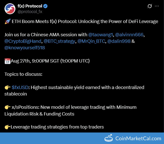This screenshot has height=144, width=164.
Task: Open the @knowyourself518 mention
Action: point(25,48)
